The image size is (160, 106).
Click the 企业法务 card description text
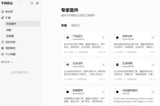pyautogui.click(x=85, y=73)
